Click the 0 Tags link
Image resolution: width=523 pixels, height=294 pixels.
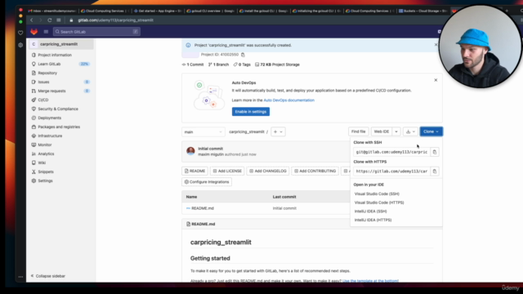click(x=242, y=65)
